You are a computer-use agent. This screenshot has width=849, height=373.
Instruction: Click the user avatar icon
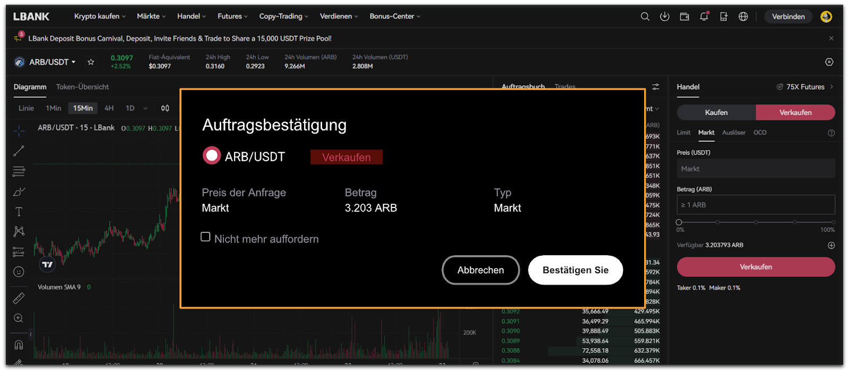point(826,16)
